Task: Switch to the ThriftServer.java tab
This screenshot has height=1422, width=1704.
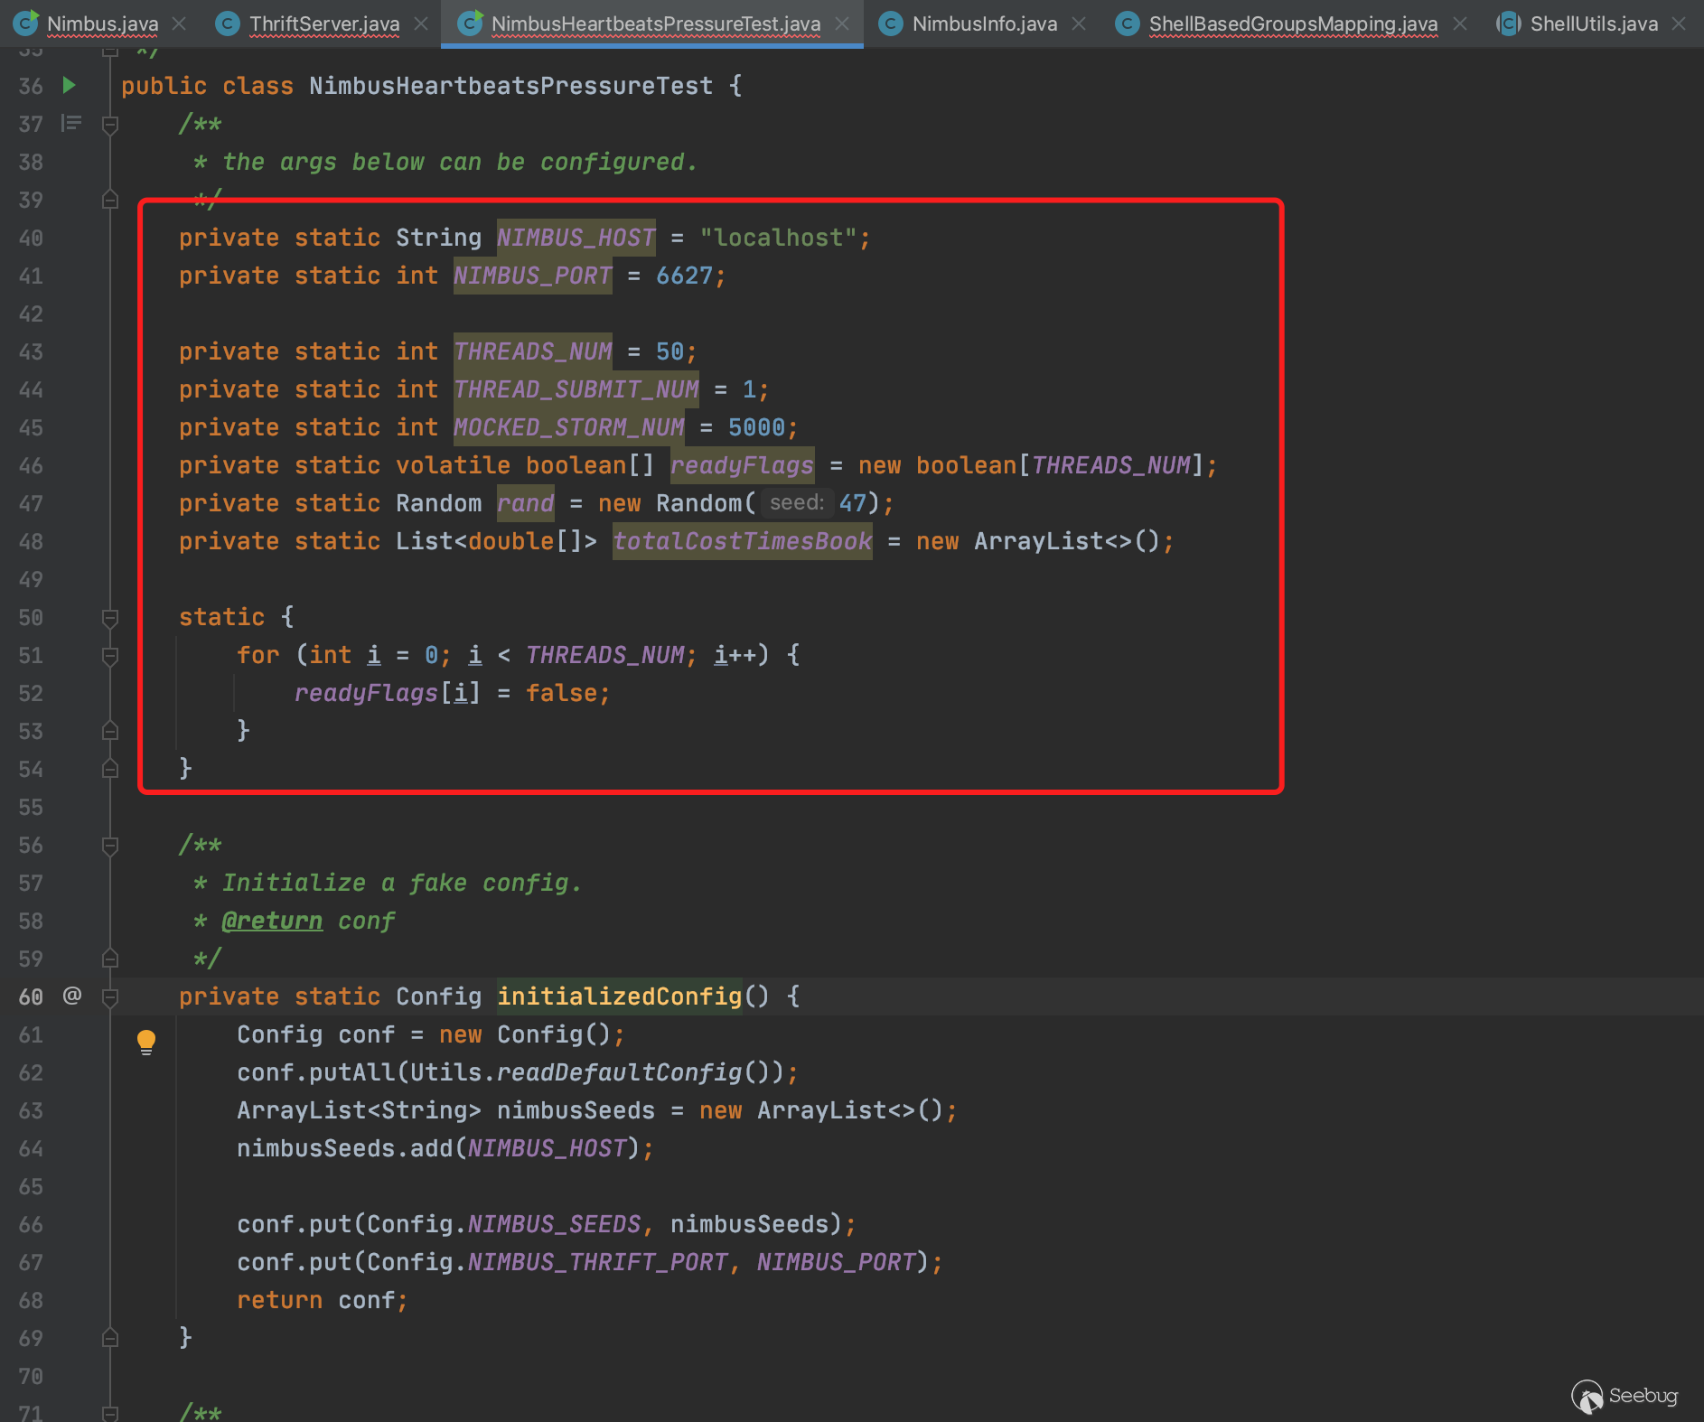Action: click(323, 23)
